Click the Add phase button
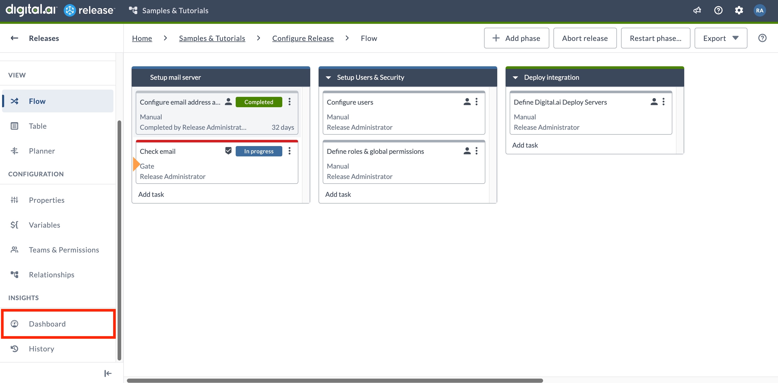The width and height of the screenshot is (778, 383). (516, 38)
